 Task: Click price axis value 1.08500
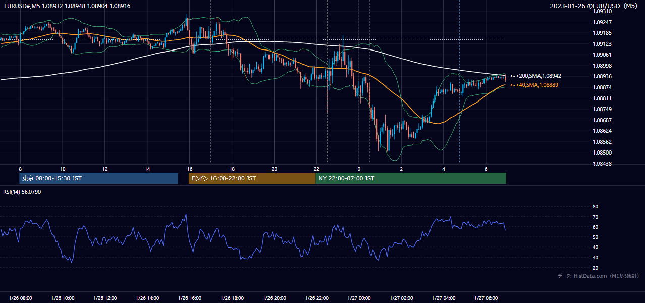point(602,153)
